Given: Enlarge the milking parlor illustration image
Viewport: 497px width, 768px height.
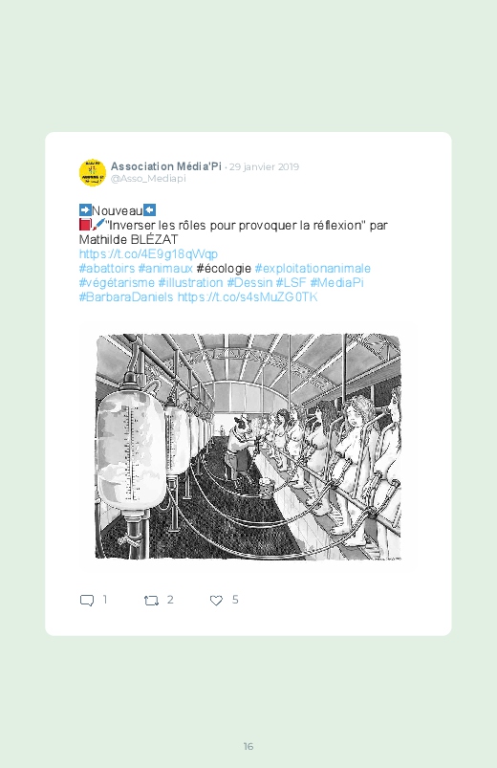Looking at the screenshot, I should point(248,447).
